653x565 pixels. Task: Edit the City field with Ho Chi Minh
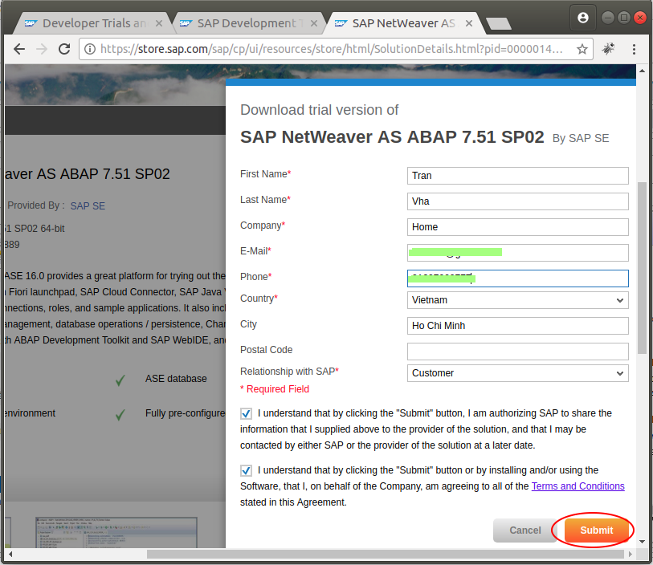(x=517, y=326)
